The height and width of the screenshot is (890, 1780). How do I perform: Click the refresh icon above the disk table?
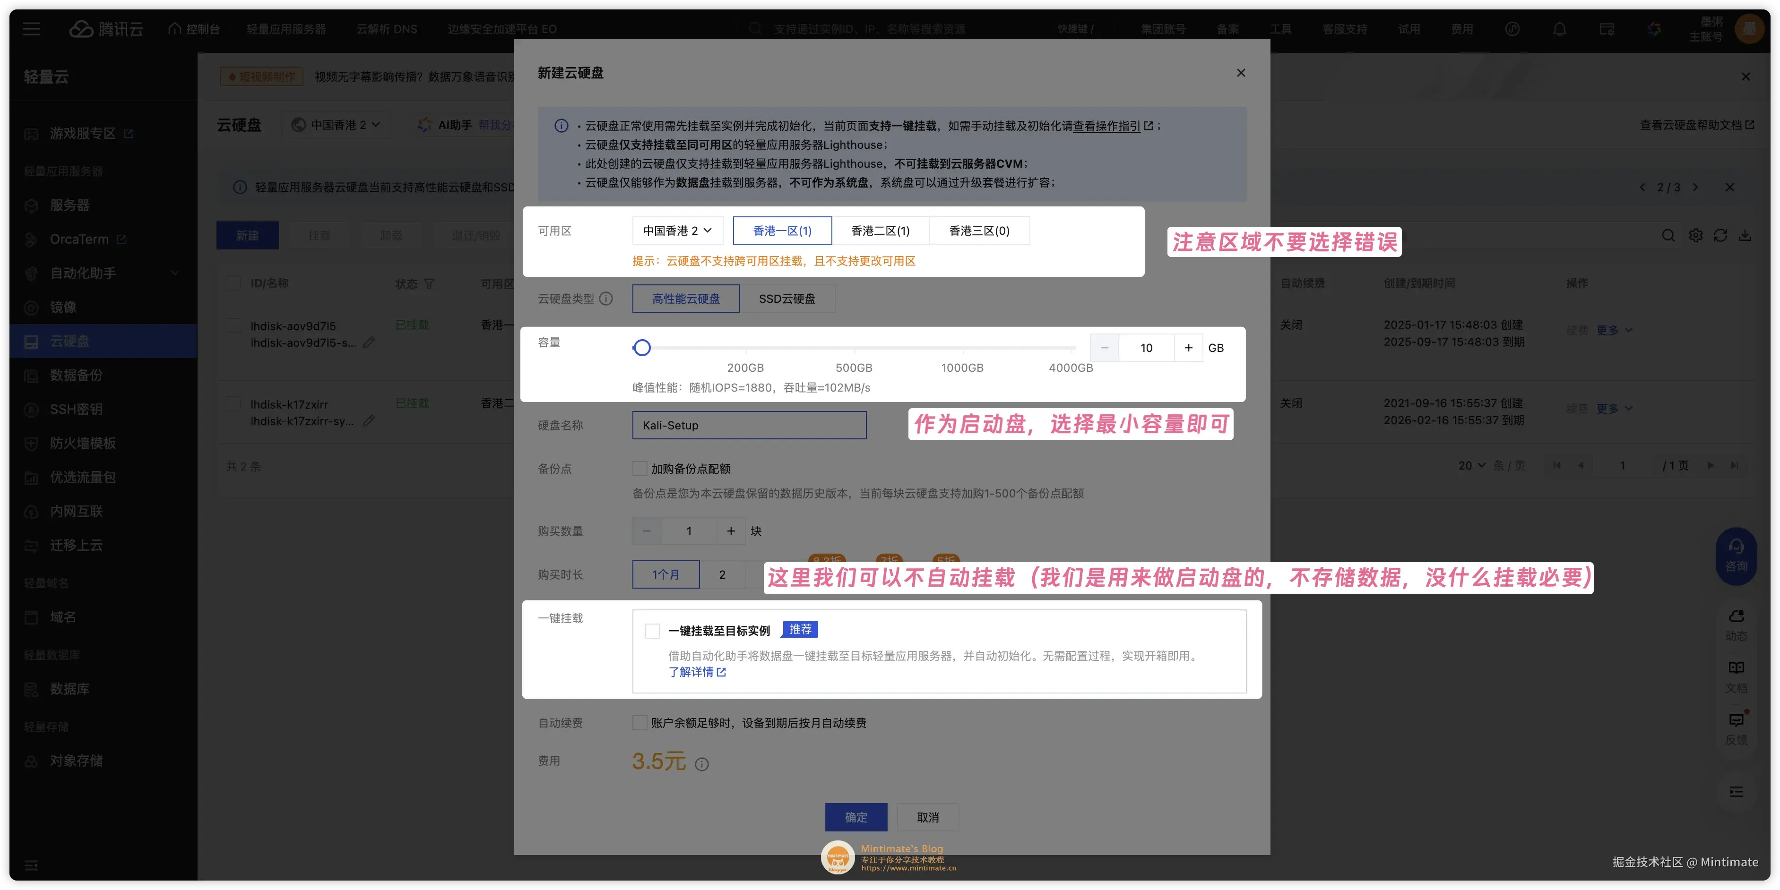(1720, 235)
